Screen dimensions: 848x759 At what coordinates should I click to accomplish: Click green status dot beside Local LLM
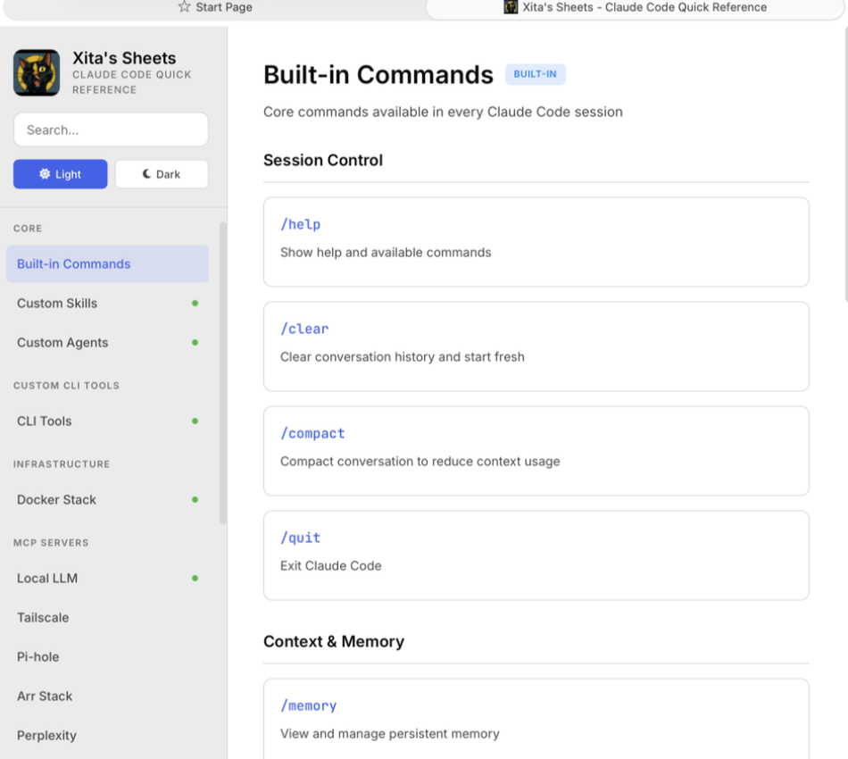[195, 579]
